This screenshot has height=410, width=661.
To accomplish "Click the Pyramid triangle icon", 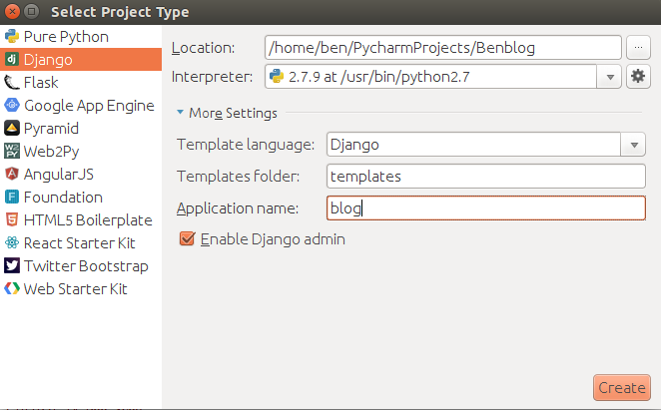I will [x=12, y=128].
